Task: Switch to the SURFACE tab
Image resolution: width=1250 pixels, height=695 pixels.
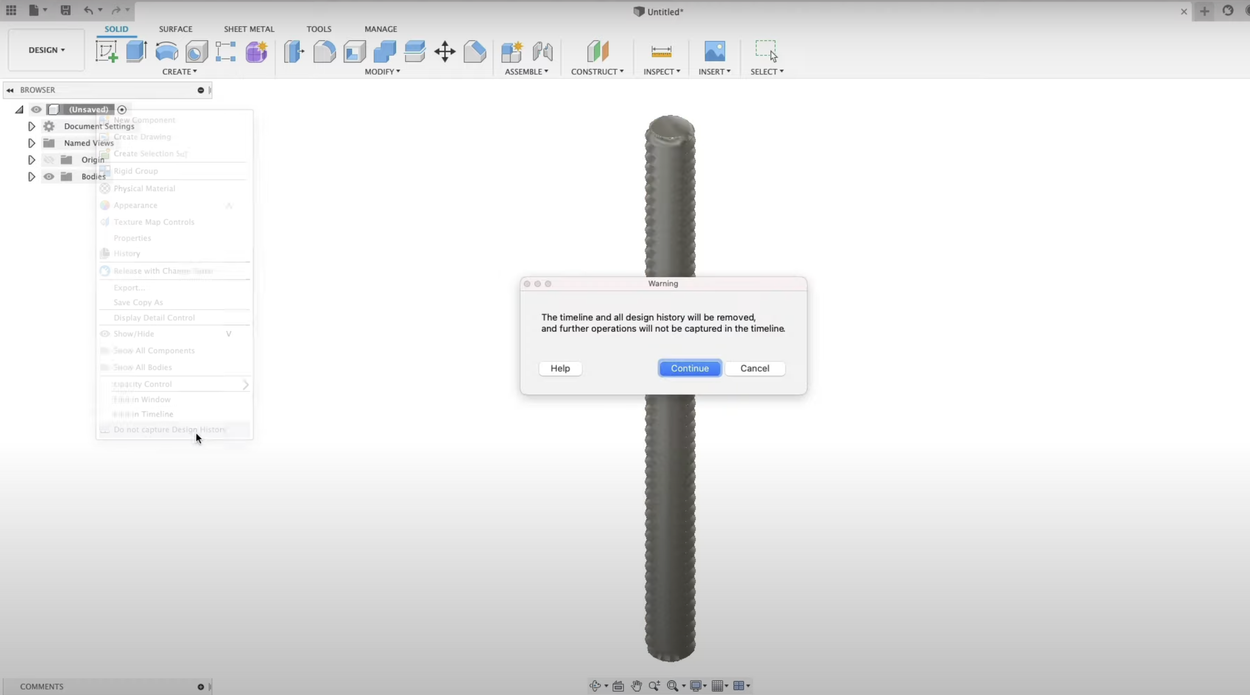Action: pyautogui.click(x=176, y=29)
